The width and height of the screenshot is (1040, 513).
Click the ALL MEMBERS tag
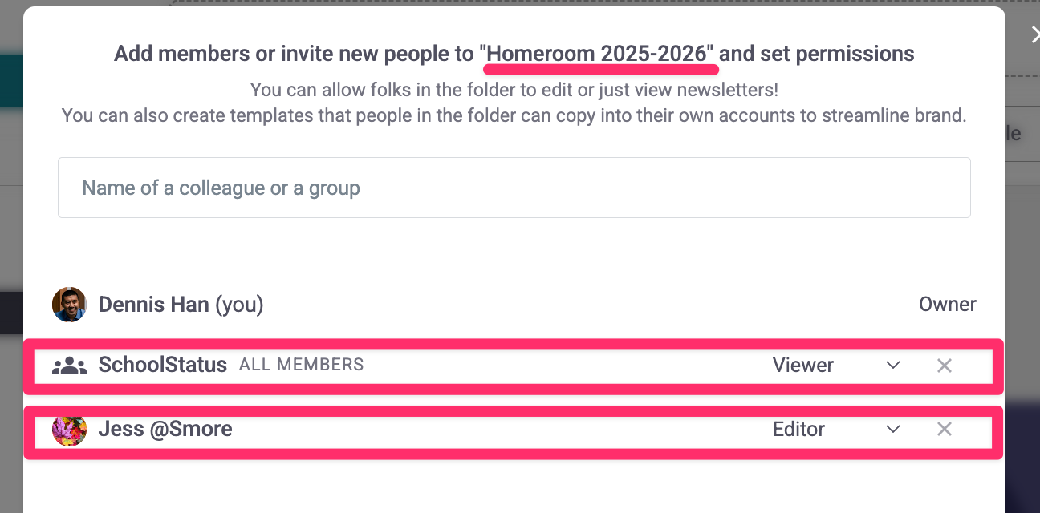[301, 366]
